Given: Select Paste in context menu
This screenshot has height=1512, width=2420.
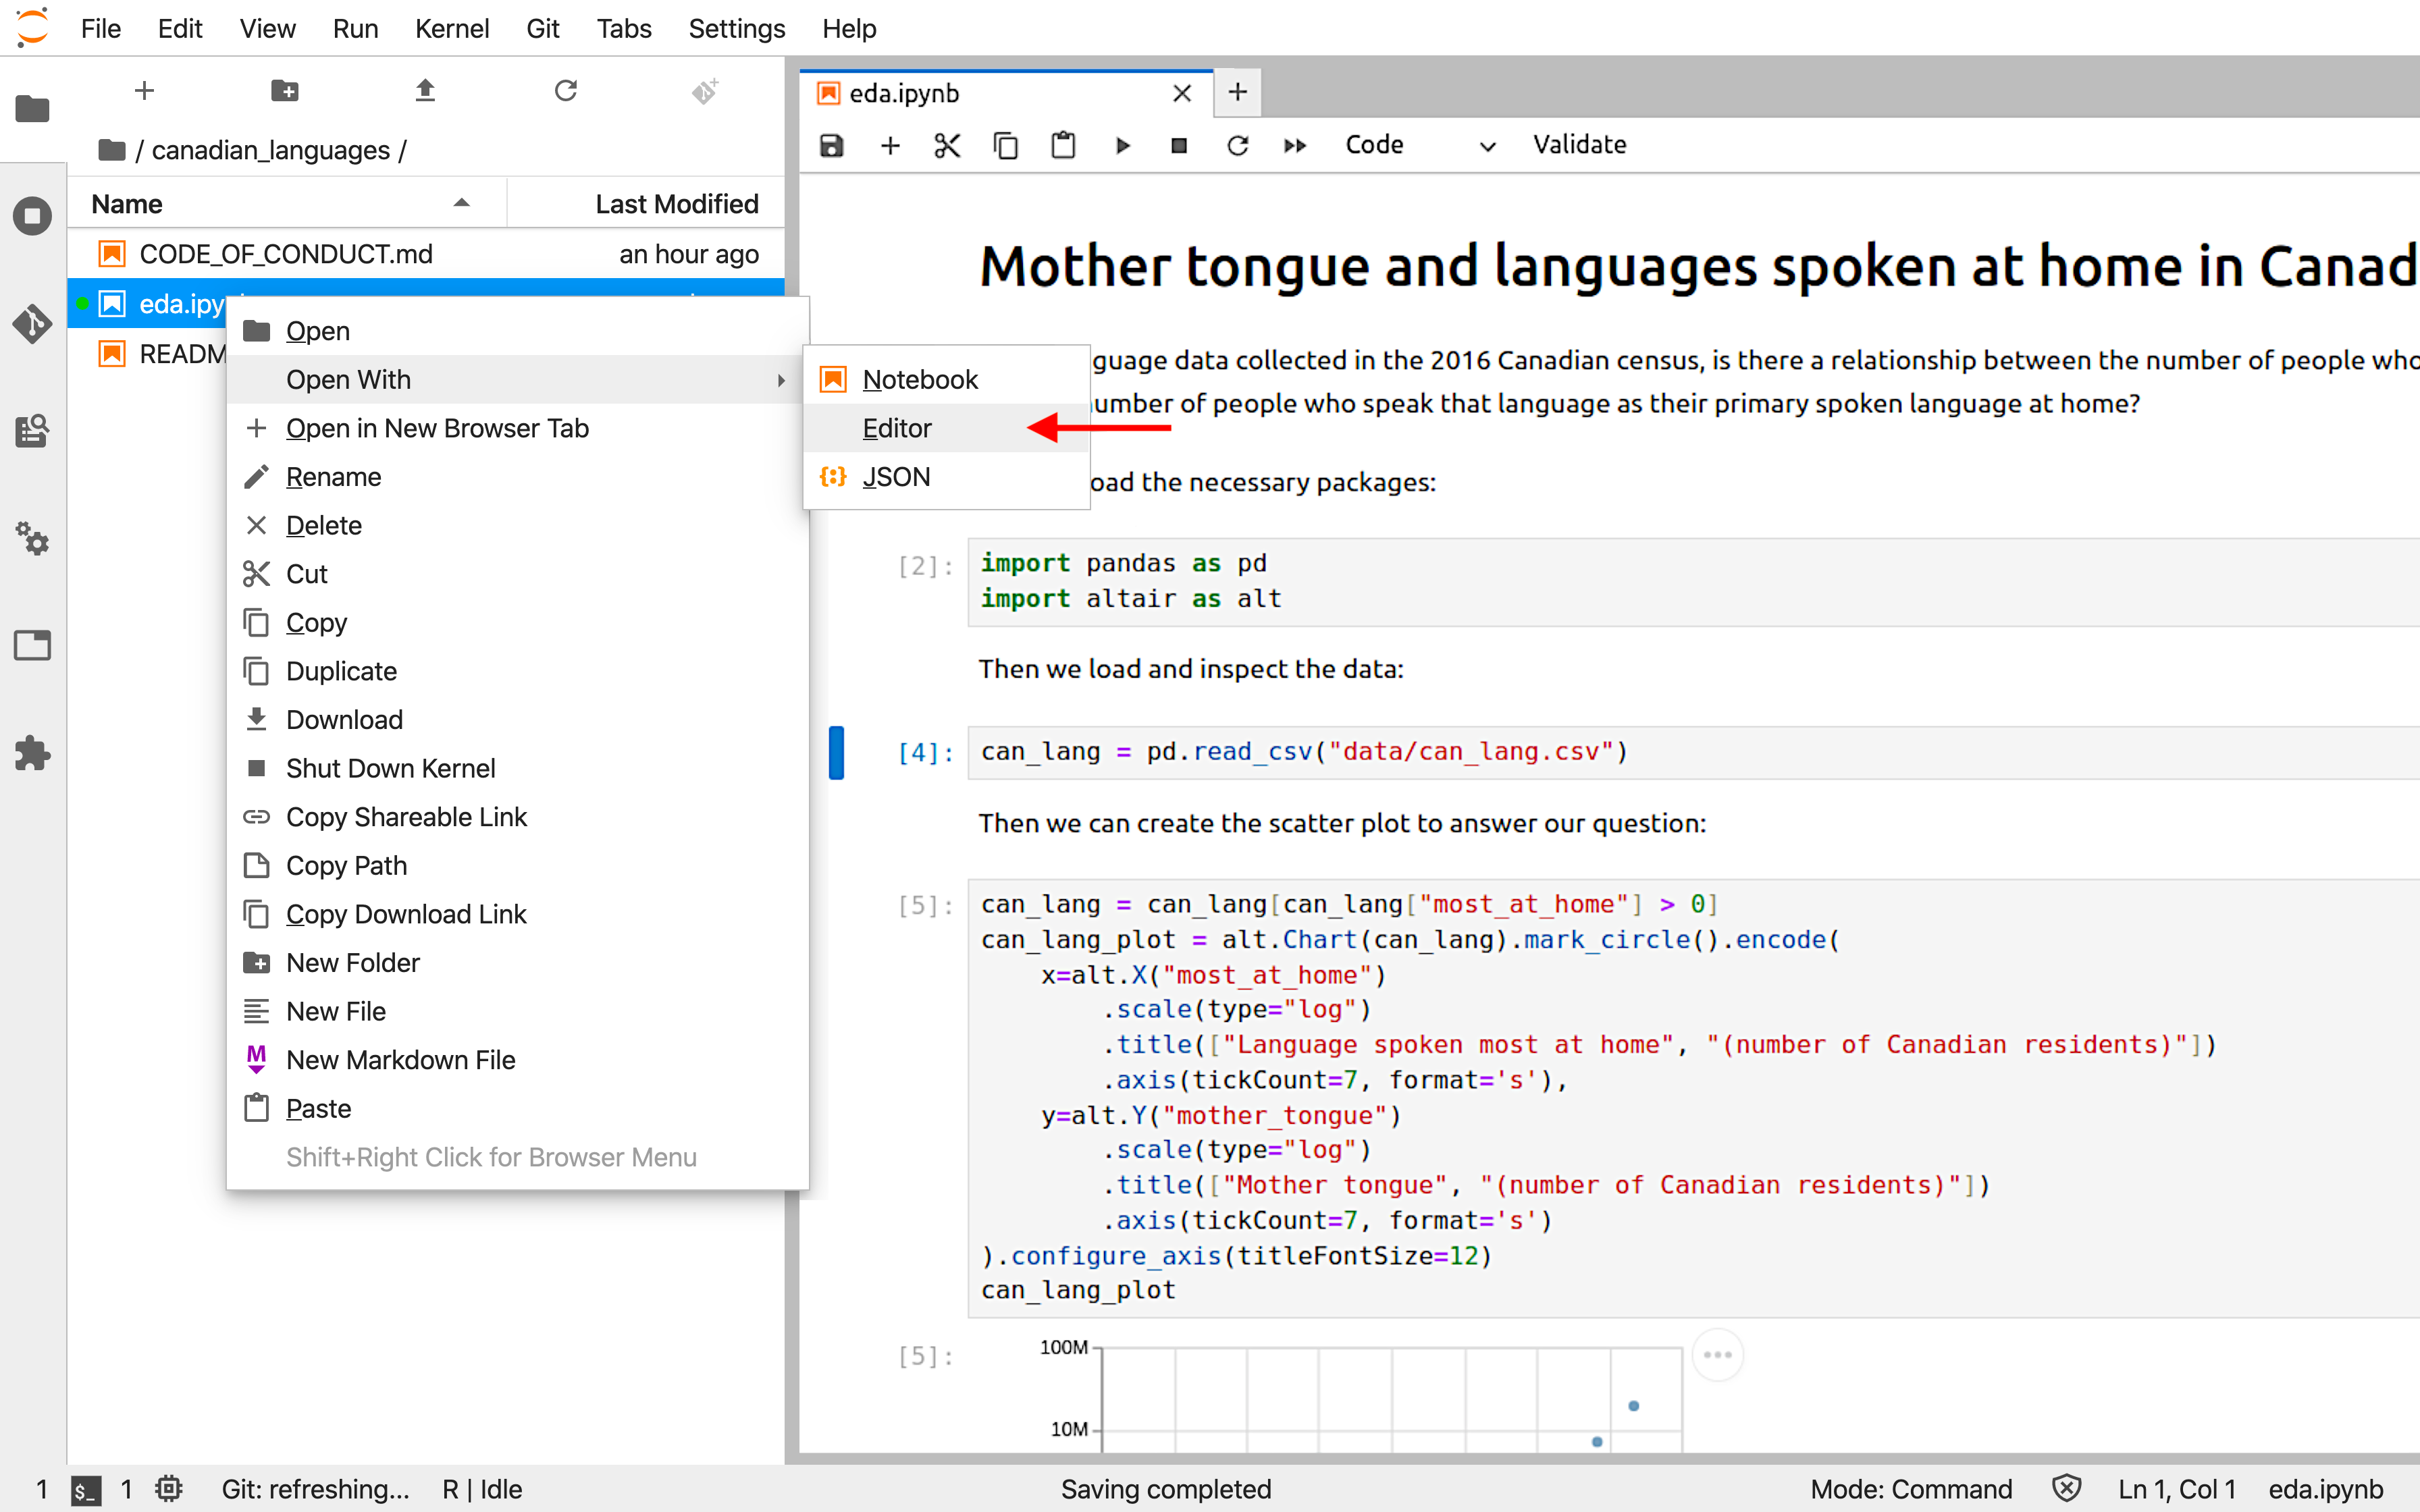Looking at the screenshot, I should click(x=517, y=1109).
